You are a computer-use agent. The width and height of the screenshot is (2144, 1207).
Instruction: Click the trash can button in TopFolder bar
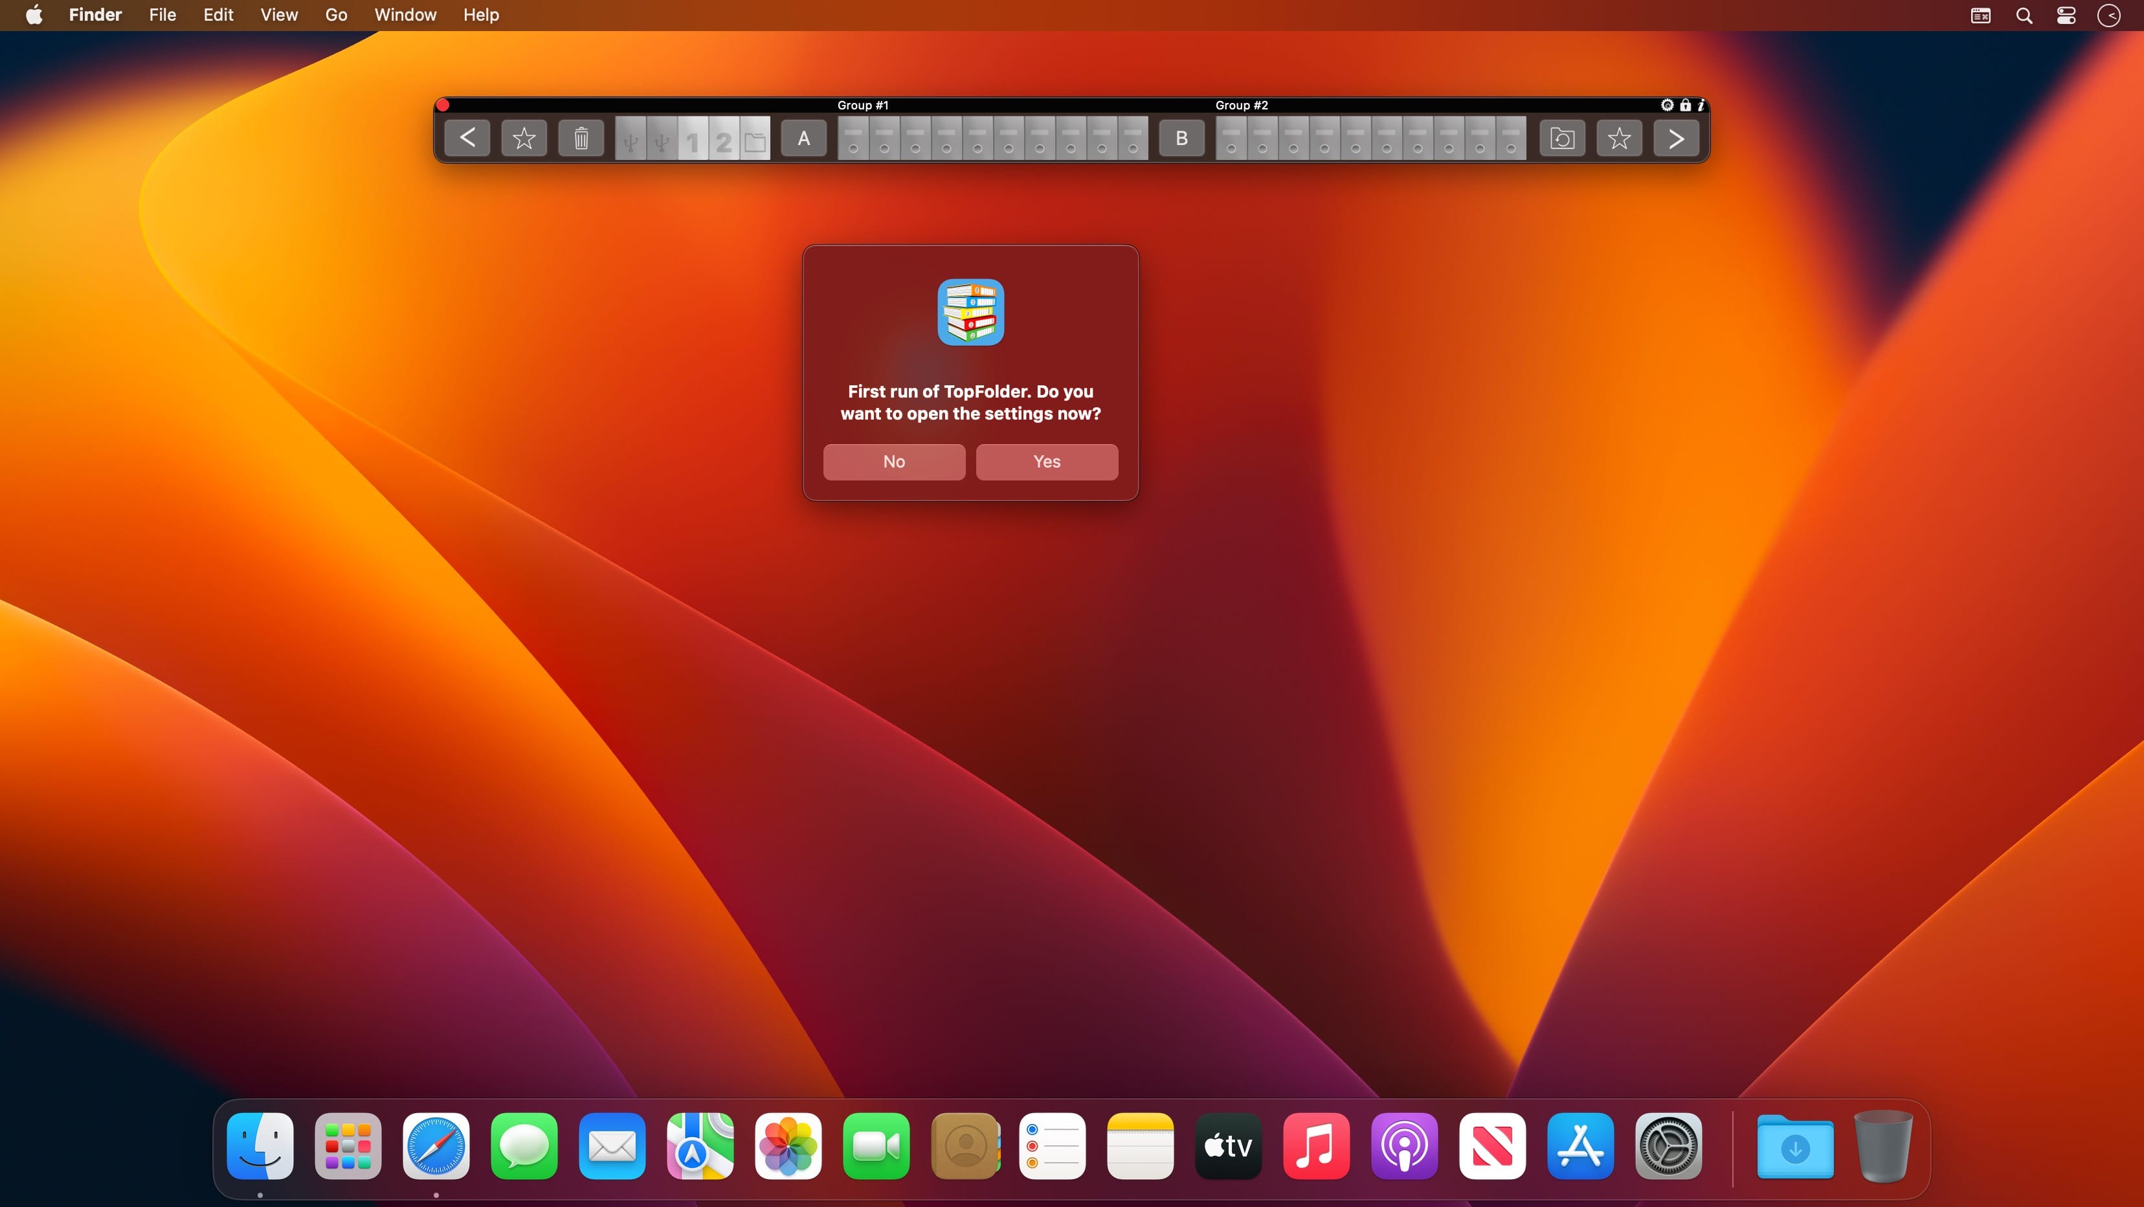coord(581,138)
